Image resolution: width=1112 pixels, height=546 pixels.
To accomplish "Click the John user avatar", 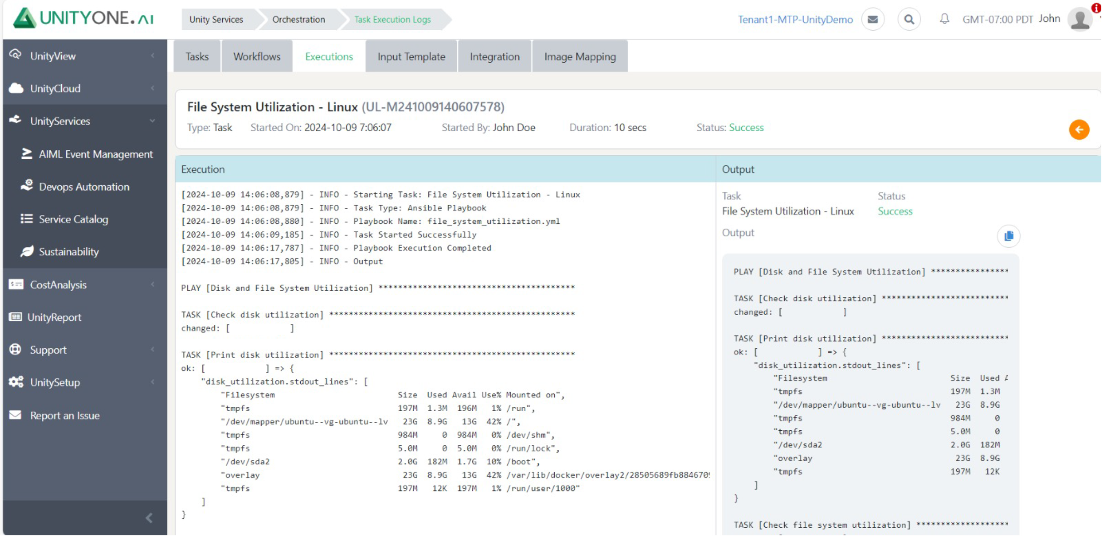I will click(1080, 20).
